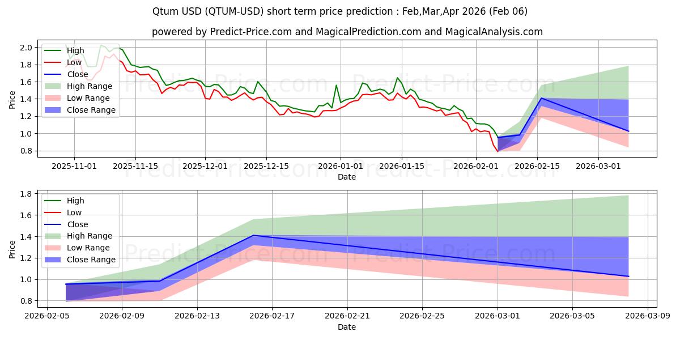Click the 2026-02-17 date tick label

(272, 316)
